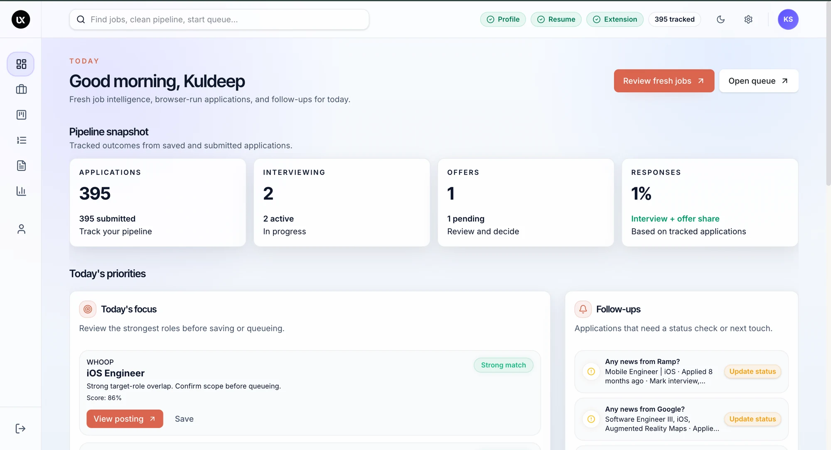Open the jobs briefcase sidebar icon
The height and width of the screenshot is (450, 831).
pyautogui.click(x=21, y=89)
